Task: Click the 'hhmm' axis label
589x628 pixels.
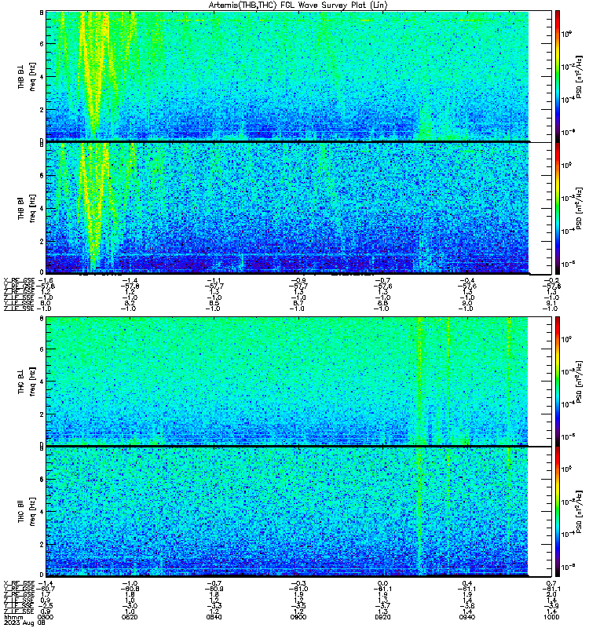Action: coord(12,617)
